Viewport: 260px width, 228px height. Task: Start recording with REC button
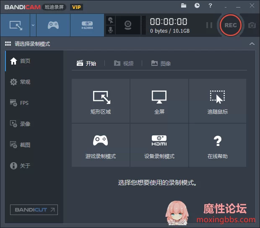click(231, 25)
